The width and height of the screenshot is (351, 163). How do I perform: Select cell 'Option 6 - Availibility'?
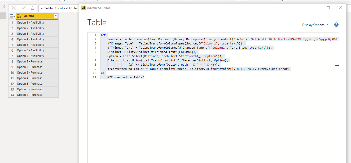click(x=37, y=50)
